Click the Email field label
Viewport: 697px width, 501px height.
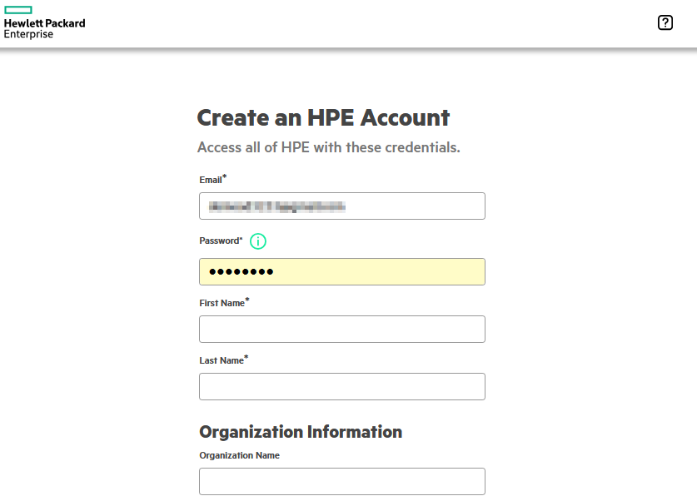(210, 181)
